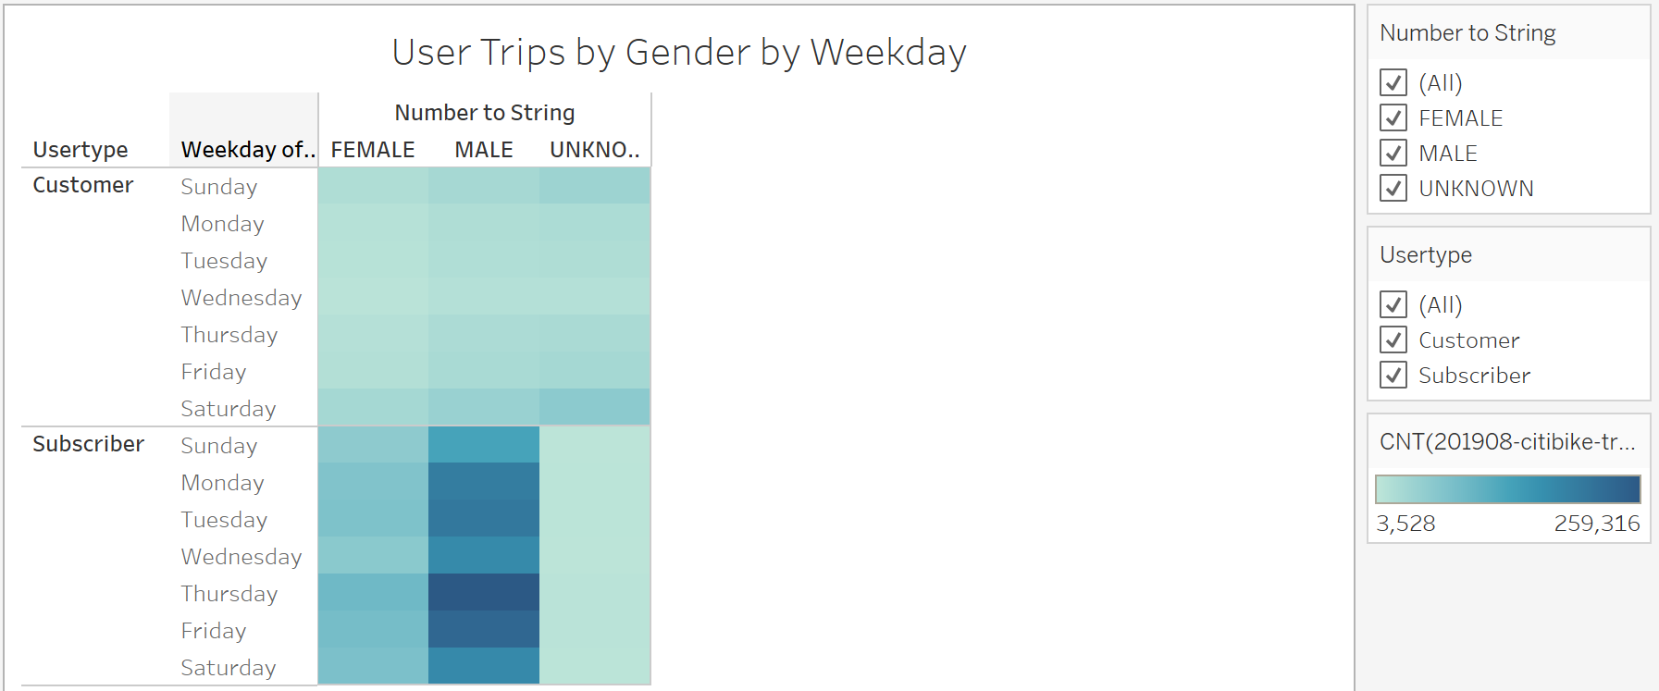Uncheck the Customer usertype filter
This screenshot has height=691, width=1659.
pos(1393,339)
